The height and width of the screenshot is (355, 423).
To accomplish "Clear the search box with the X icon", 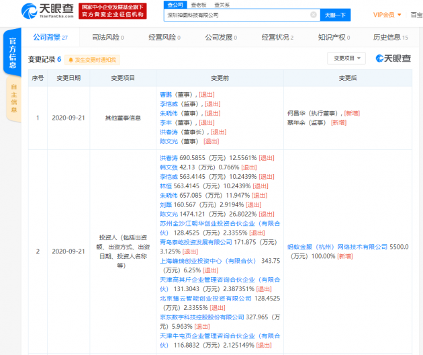I will pyautogui.click(x=313, y=15).
